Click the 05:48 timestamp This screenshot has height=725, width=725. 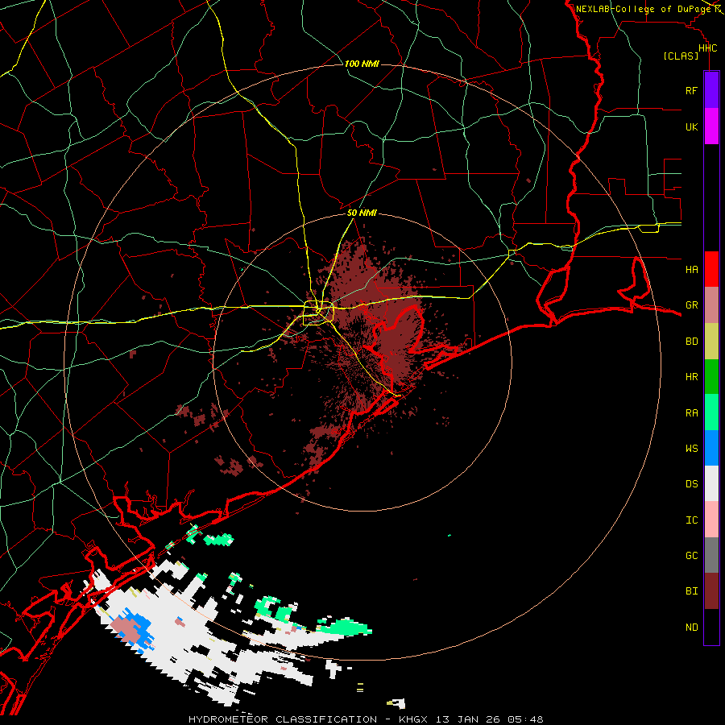525,719
